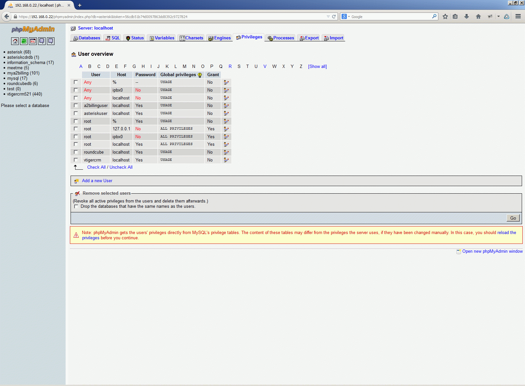Switch to the Engines tab
This screenshot has height=386, width=525.
pyautogui.click(x=220, y=38)
